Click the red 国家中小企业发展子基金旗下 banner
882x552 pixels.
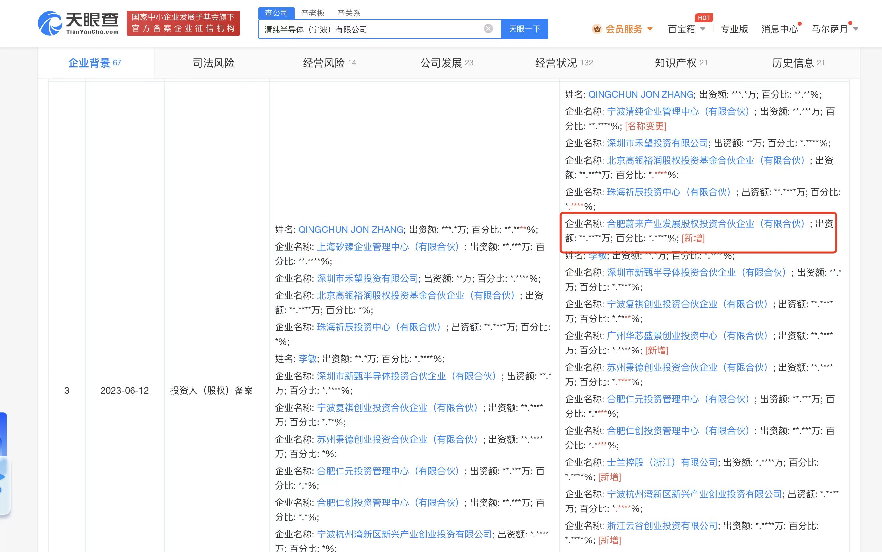tap(183, 23)
